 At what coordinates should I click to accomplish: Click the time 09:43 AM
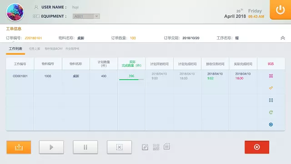[256, 16]
